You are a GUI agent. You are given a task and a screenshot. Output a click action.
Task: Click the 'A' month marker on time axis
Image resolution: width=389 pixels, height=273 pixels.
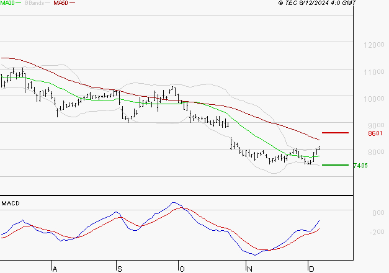coord(55,269)
